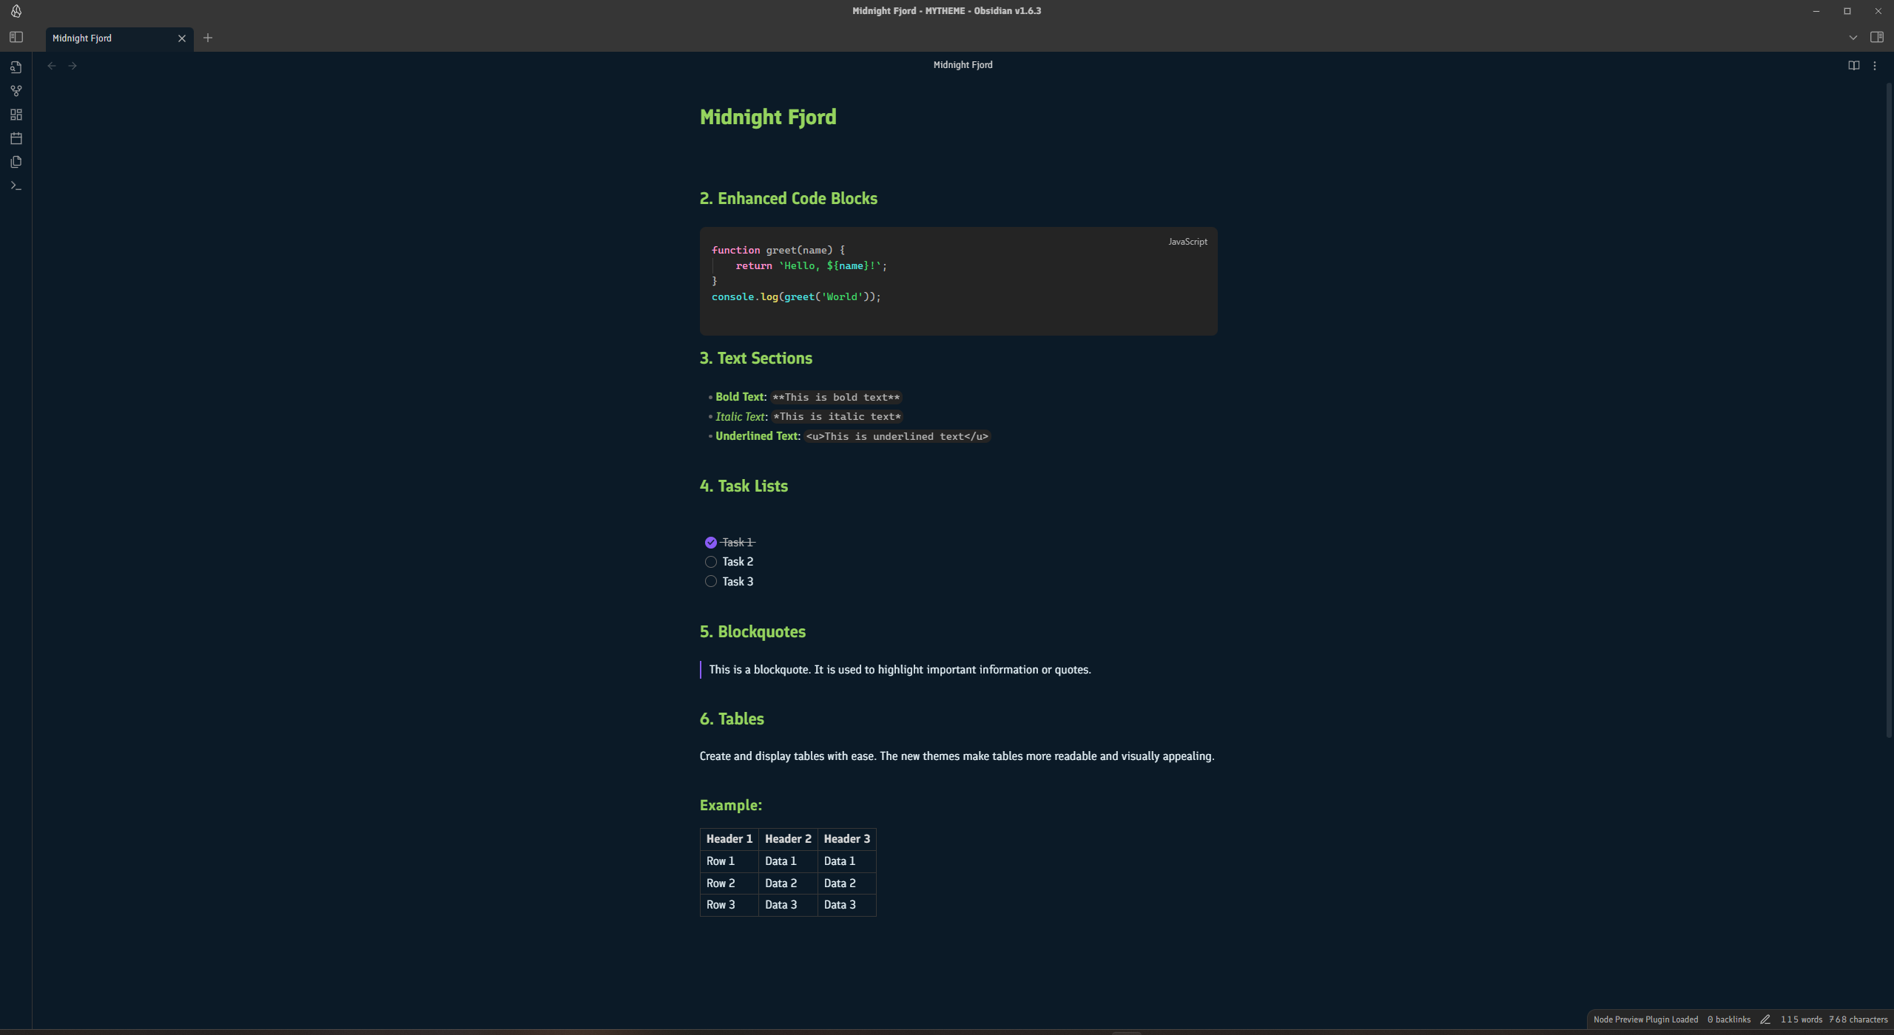Click the templates ribbon icon
The image size is (1894, 1035).
pos(16,162)
